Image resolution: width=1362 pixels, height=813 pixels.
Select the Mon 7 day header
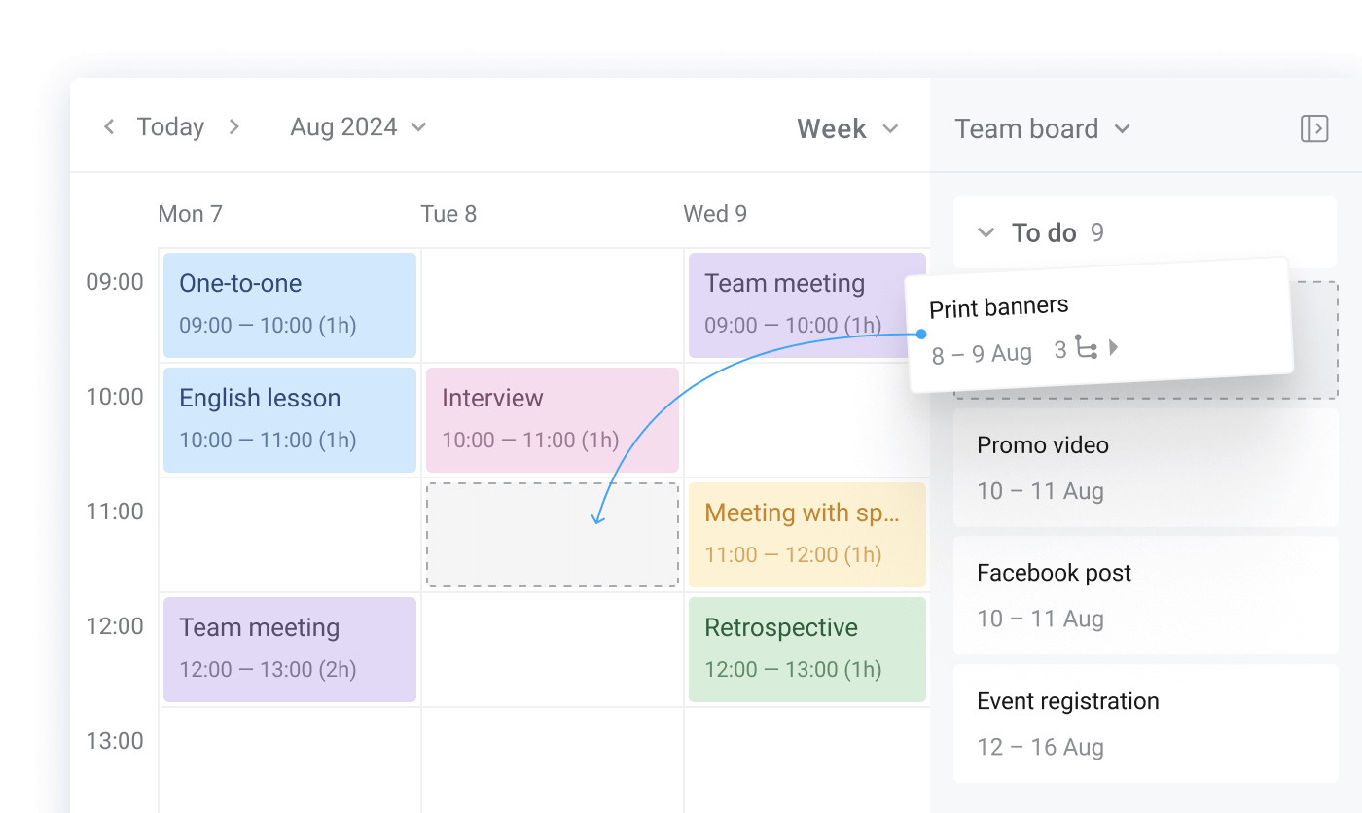191,214
